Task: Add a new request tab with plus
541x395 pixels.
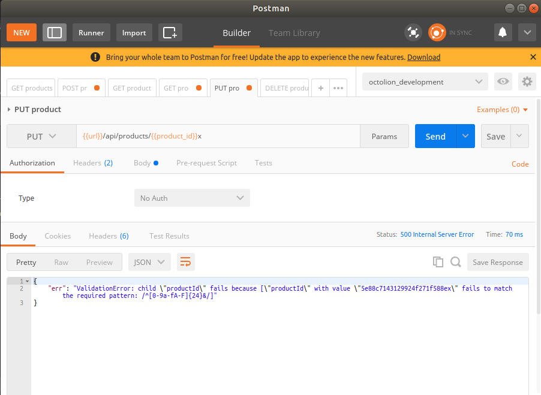Action: click(x=320, y=88)
